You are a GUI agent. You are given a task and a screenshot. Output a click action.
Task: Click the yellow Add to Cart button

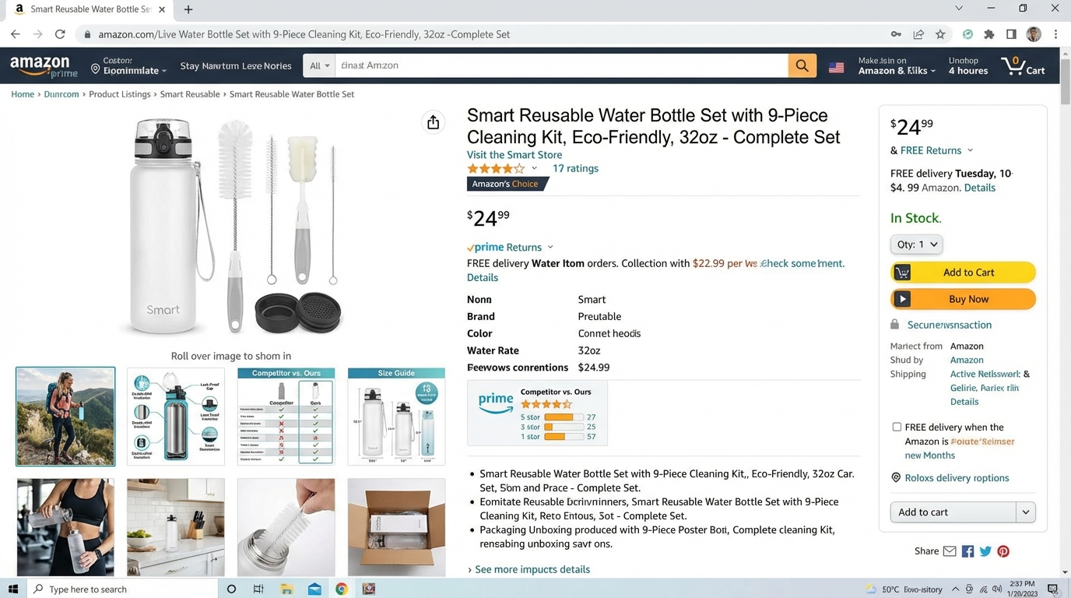click(x=963, y=272)
